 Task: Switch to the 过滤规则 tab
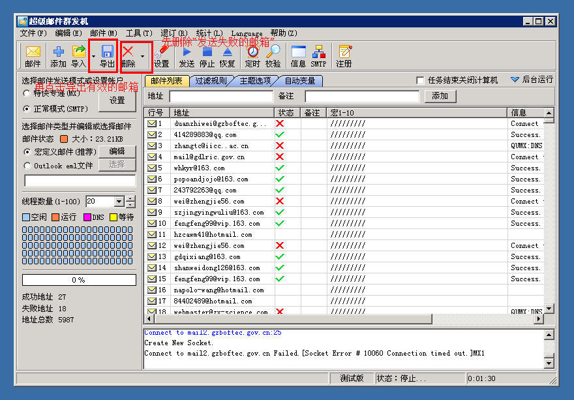[x=211, y=80]
